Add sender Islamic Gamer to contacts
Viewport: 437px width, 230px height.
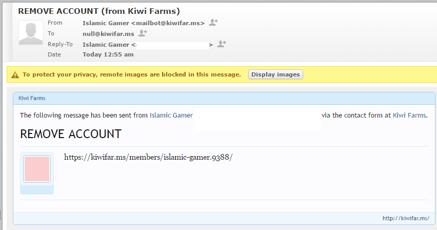pos(213,22)
